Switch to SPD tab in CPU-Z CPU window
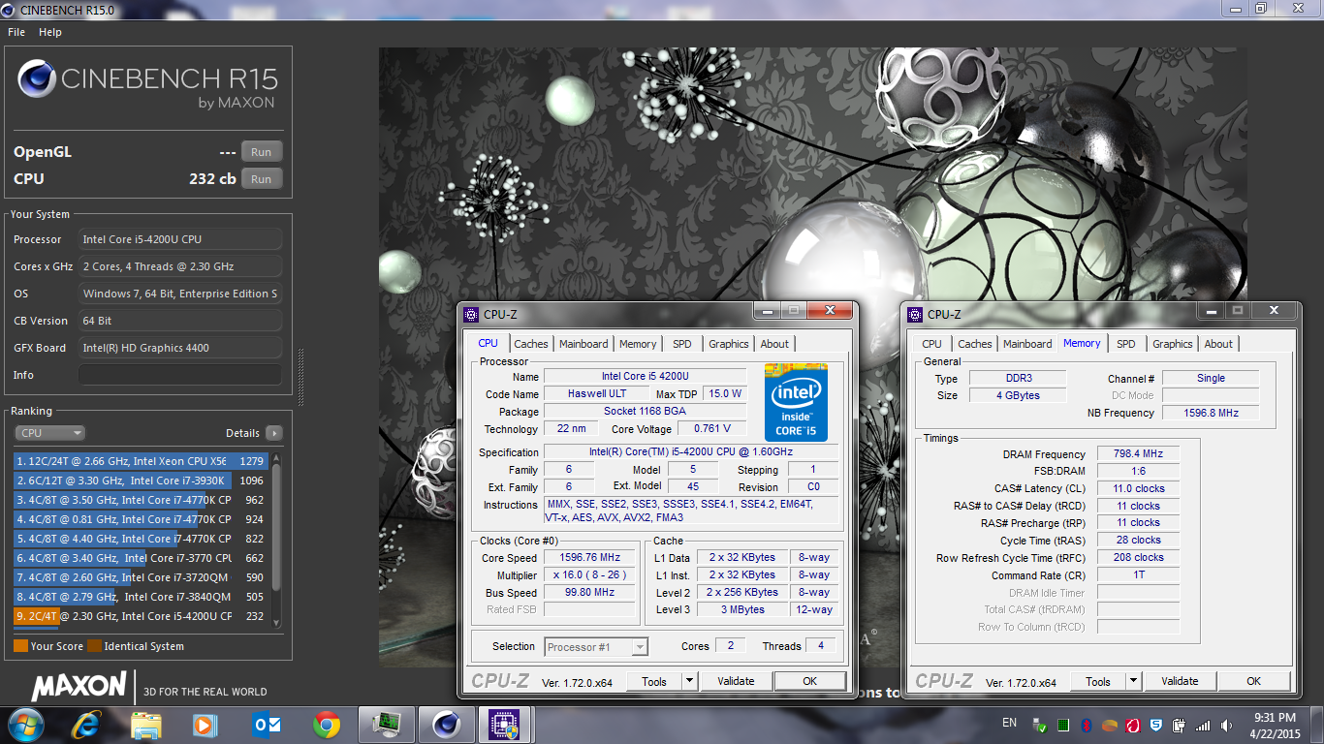 (682, 344)
